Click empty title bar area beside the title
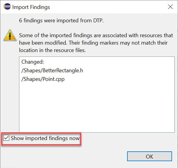This screenshot has height=168, width=178. [108, 7]
